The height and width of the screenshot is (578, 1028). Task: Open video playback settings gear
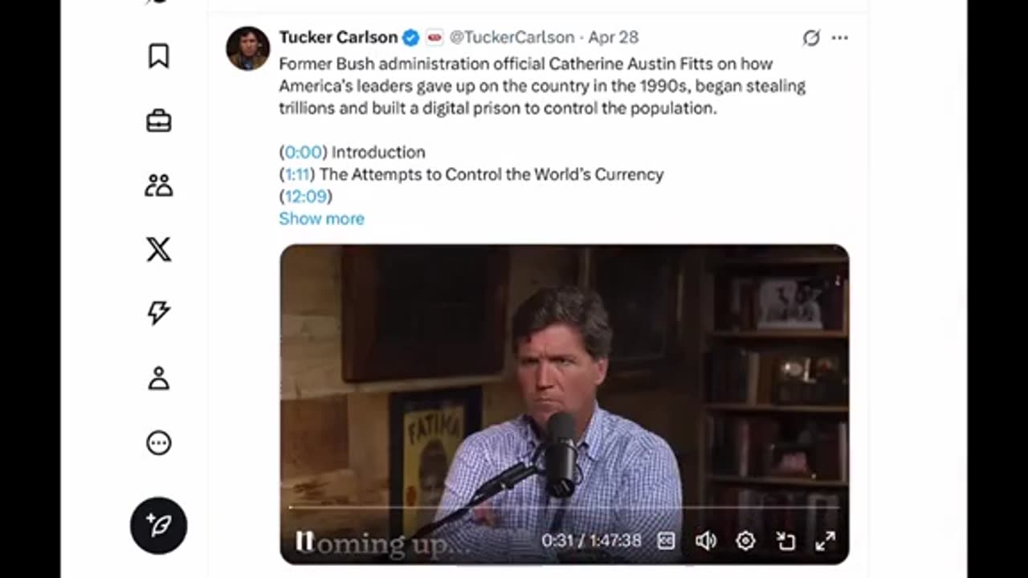click(x=745, y=541)
